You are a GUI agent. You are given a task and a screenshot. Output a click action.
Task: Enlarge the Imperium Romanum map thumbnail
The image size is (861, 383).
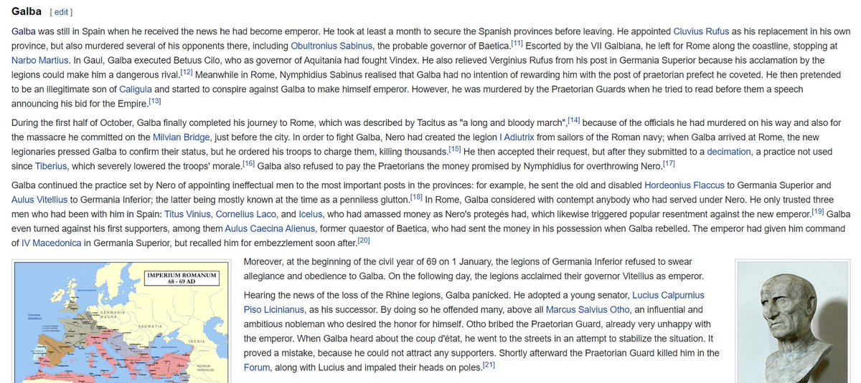tap(122, 321)
